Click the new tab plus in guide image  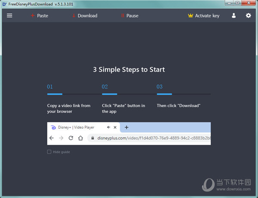[126, 127]
